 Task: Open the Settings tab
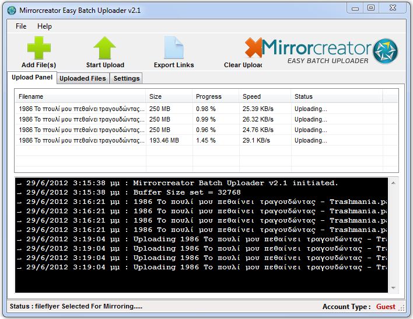[127, 78]
